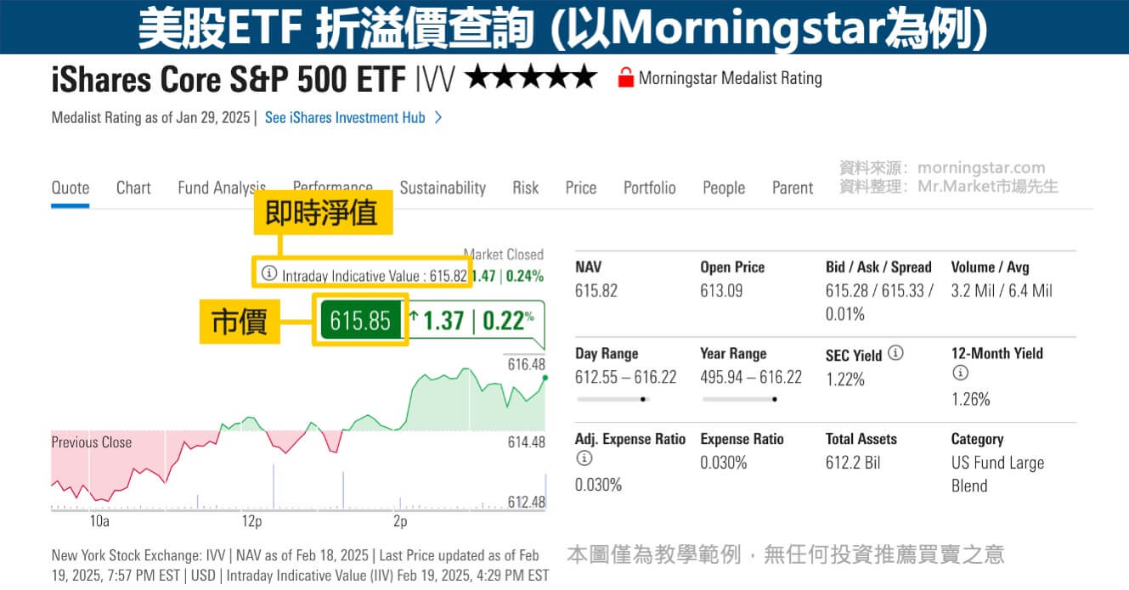Open the Price tab
Image resolution: width=1129 pixels, height=590 pixels.
pos(581,188)
